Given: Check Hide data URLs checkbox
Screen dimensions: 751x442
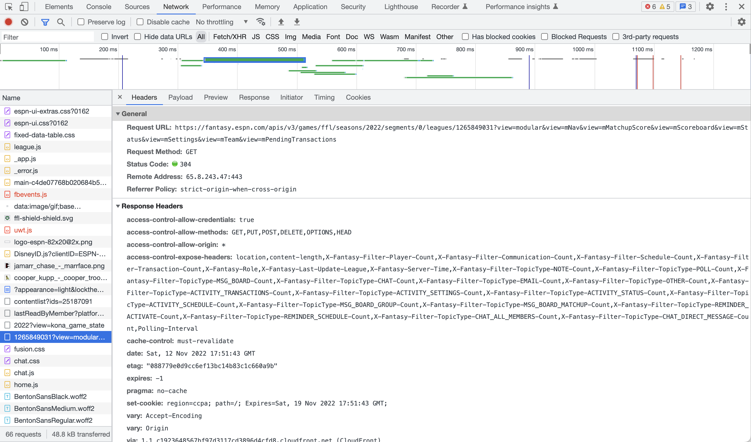Looking at the screenshot, I should coord(137,37).
